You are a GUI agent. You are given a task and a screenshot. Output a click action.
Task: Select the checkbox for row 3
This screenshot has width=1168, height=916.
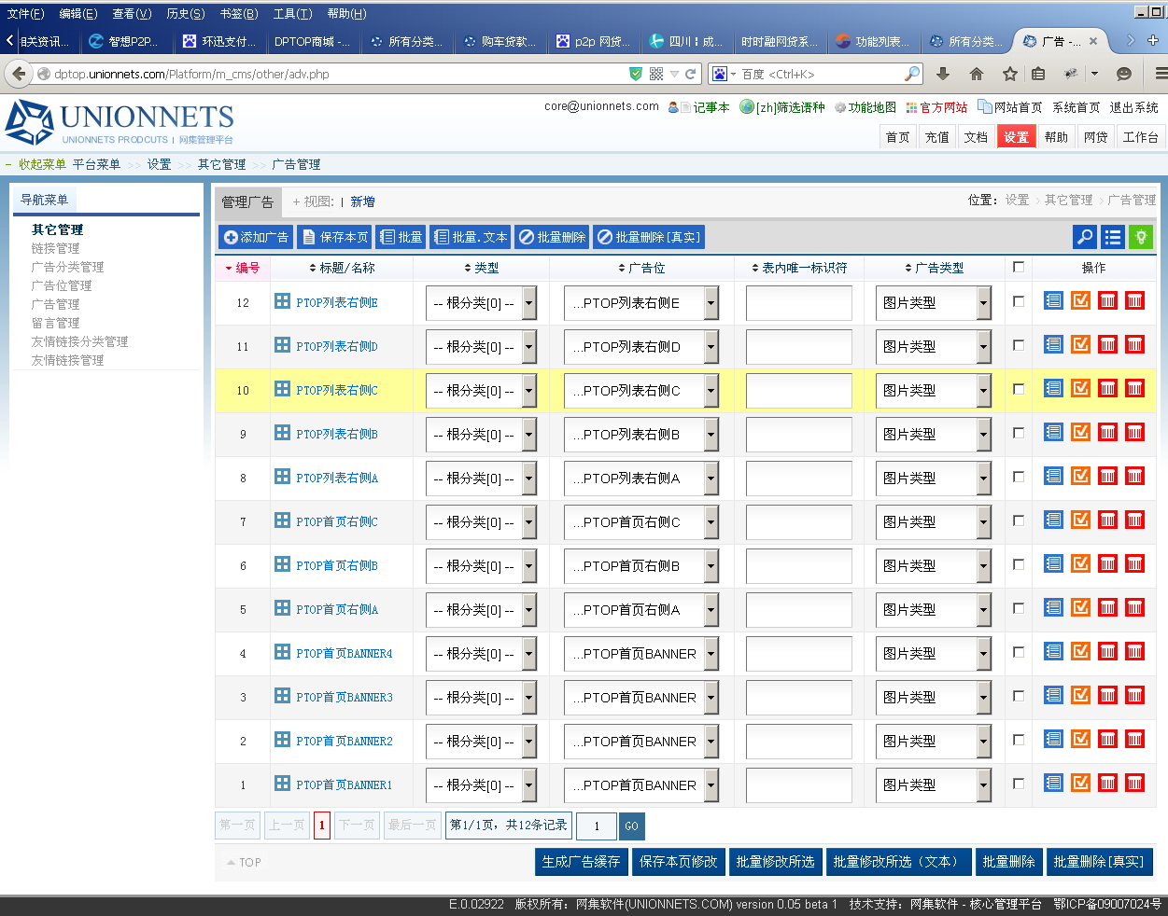click(1019, 696)
